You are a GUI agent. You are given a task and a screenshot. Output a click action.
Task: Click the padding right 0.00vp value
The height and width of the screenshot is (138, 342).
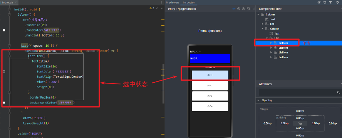pos(315,123)
